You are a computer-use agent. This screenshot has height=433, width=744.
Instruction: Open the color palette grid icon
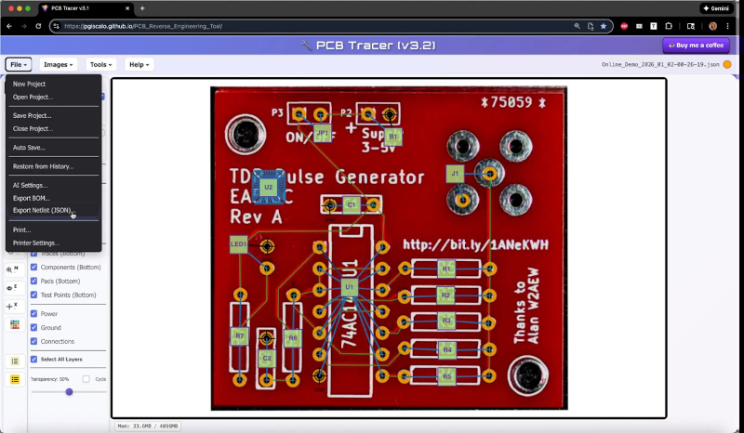click(x=15, y=324)
